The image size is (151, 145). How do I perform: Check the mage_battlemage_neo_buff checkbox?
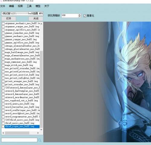[x=3, y=53]
